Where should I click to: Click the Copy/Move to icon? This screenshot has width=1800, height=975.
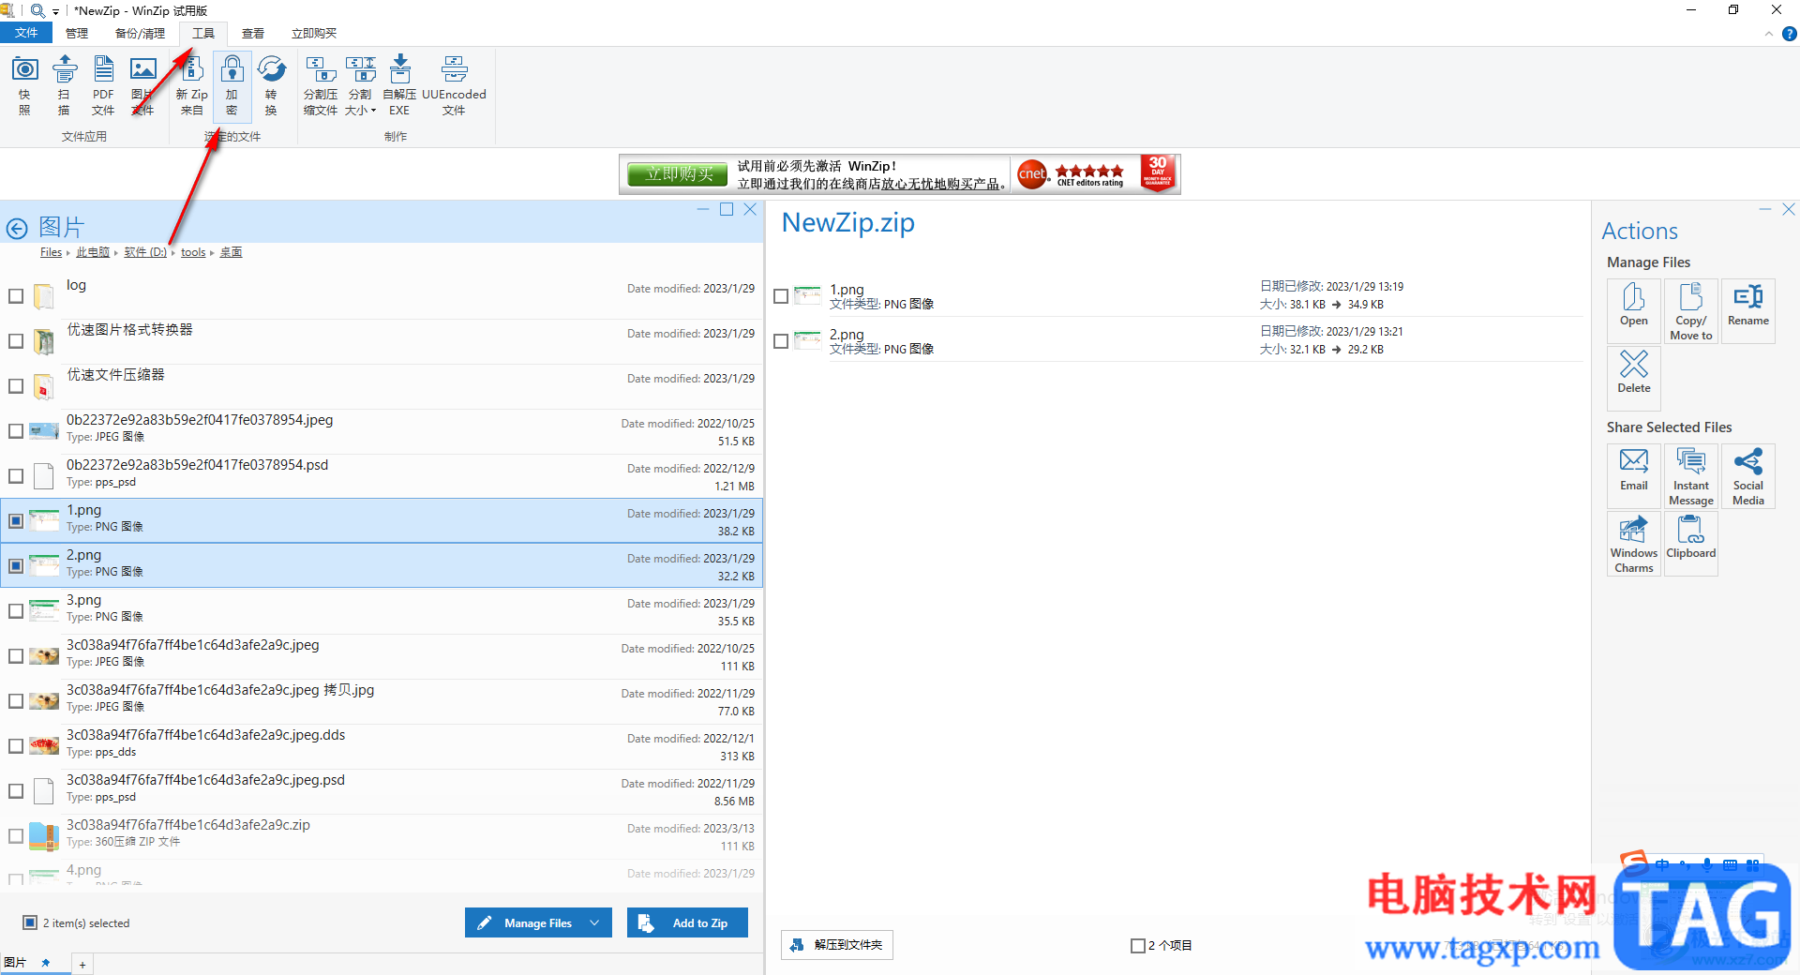1691,311
